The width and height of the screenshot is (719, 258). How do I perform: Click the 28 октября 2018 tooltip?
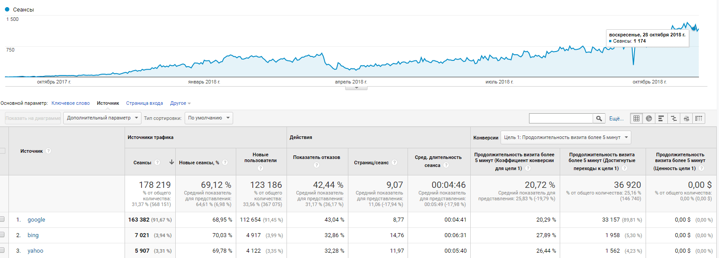[x=647, y=38]
